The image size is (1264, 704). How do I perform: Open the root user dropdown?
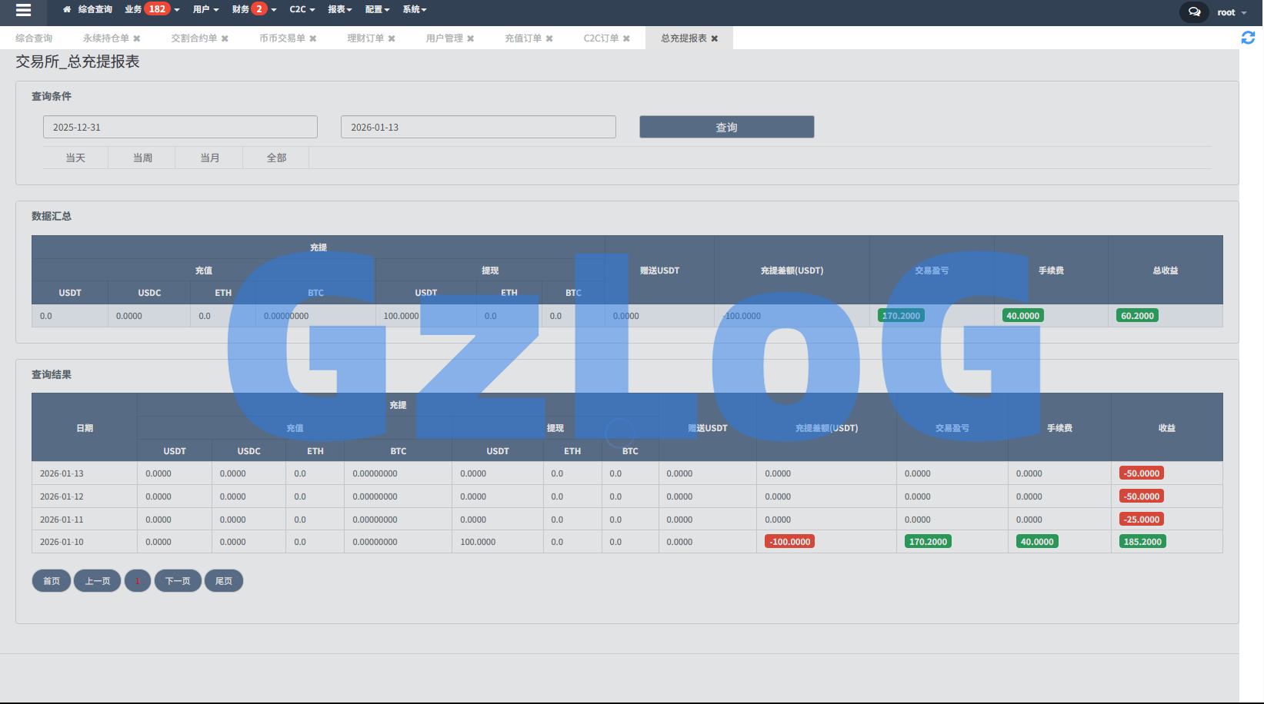(x=1231, y=12)
